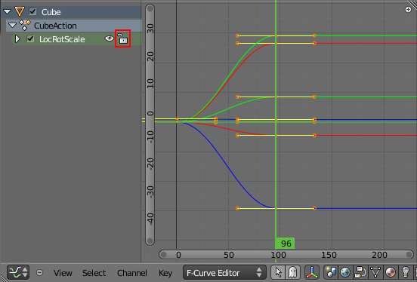Open the Key menu

pyautogui.click(x=165, y=273)
